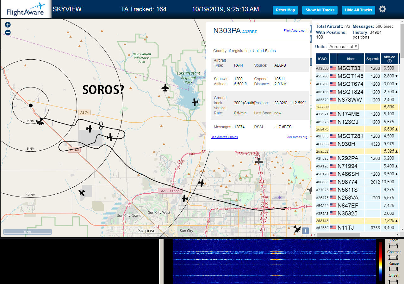Image resolution: width=404 pixels, height=284 pixels.
Task: Click the spectrogram color scale bar
Action: coord(381,261)
